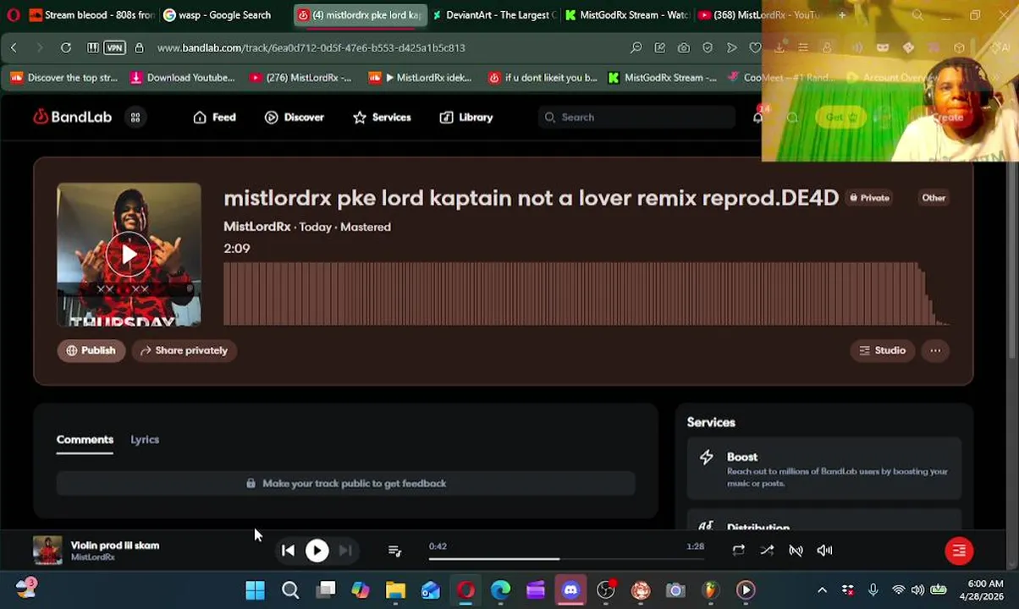
Task: Seek within the track waveform
Action: pyautogui.click(x=586, y=294)
